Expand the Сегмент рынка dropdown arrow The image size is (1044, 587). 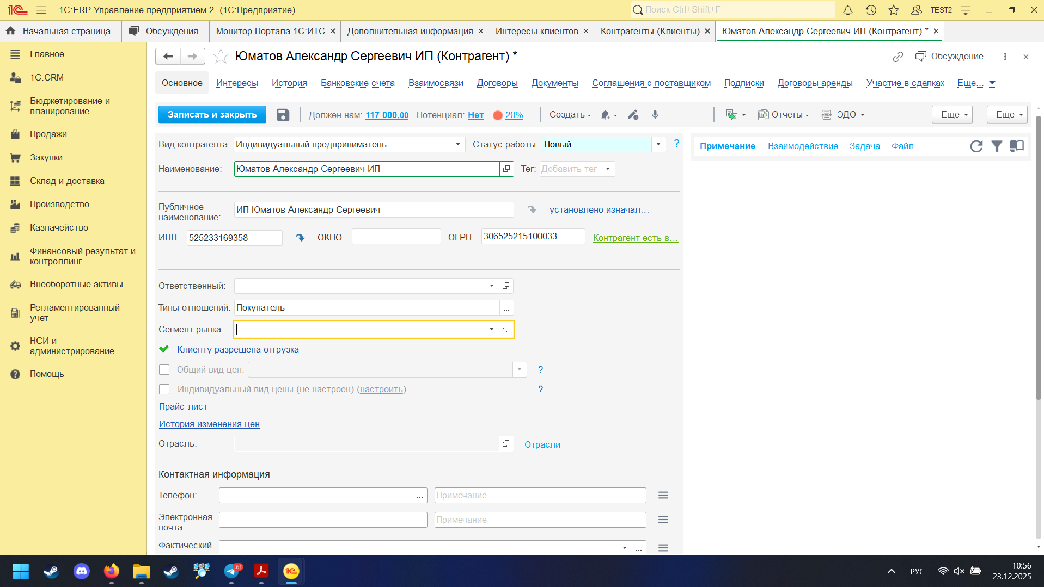point(492,329)
